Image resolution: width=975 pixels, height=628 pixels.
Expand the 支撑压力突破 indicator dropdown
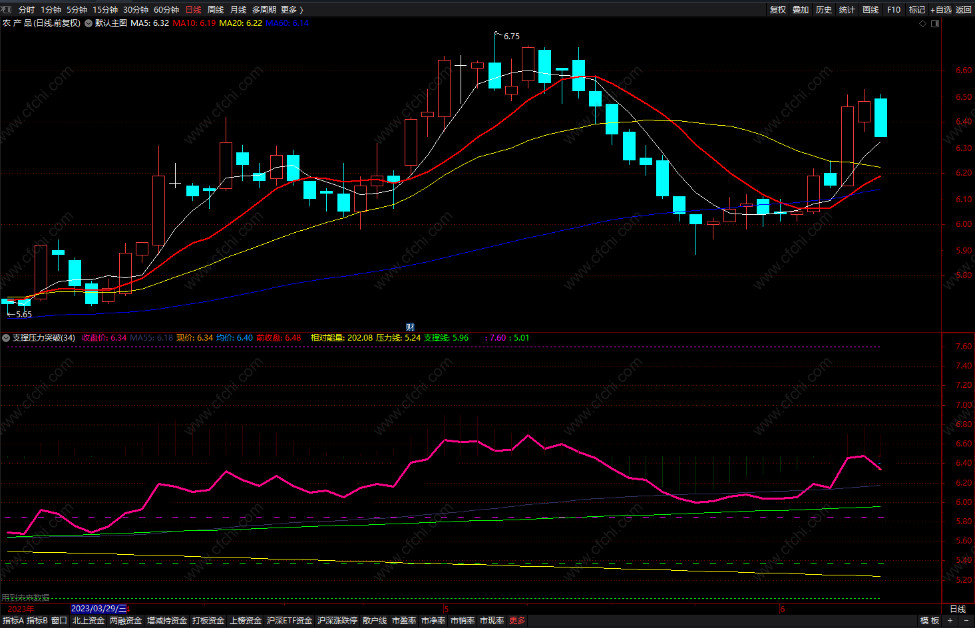click(6, 338)
